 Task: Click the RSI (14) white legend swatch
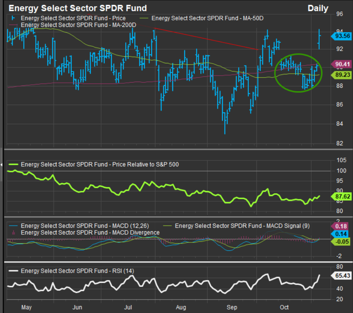click(13, 270)
